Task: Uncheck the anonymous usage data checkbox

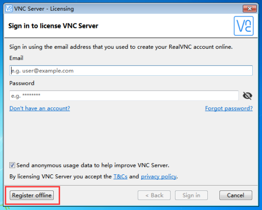Action: (x=12, y=165)
